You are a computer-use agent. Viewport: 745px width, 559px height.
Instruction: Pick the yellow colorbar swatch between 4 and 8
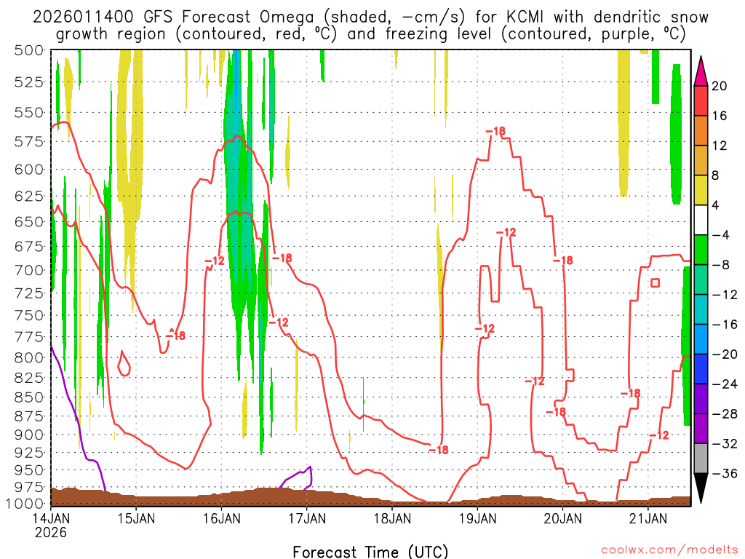click(x=701, y=190)
